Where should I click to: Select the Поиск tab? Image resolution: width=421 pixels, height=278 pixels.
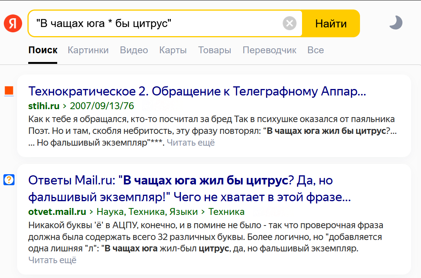click(x=43, y=50)
